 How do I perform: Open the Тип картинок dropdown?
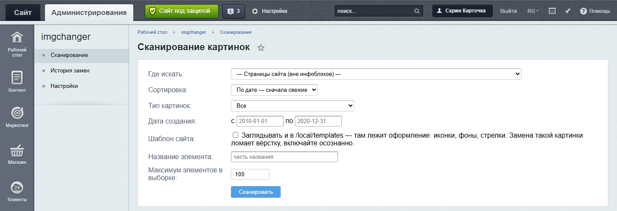[293, 105]
